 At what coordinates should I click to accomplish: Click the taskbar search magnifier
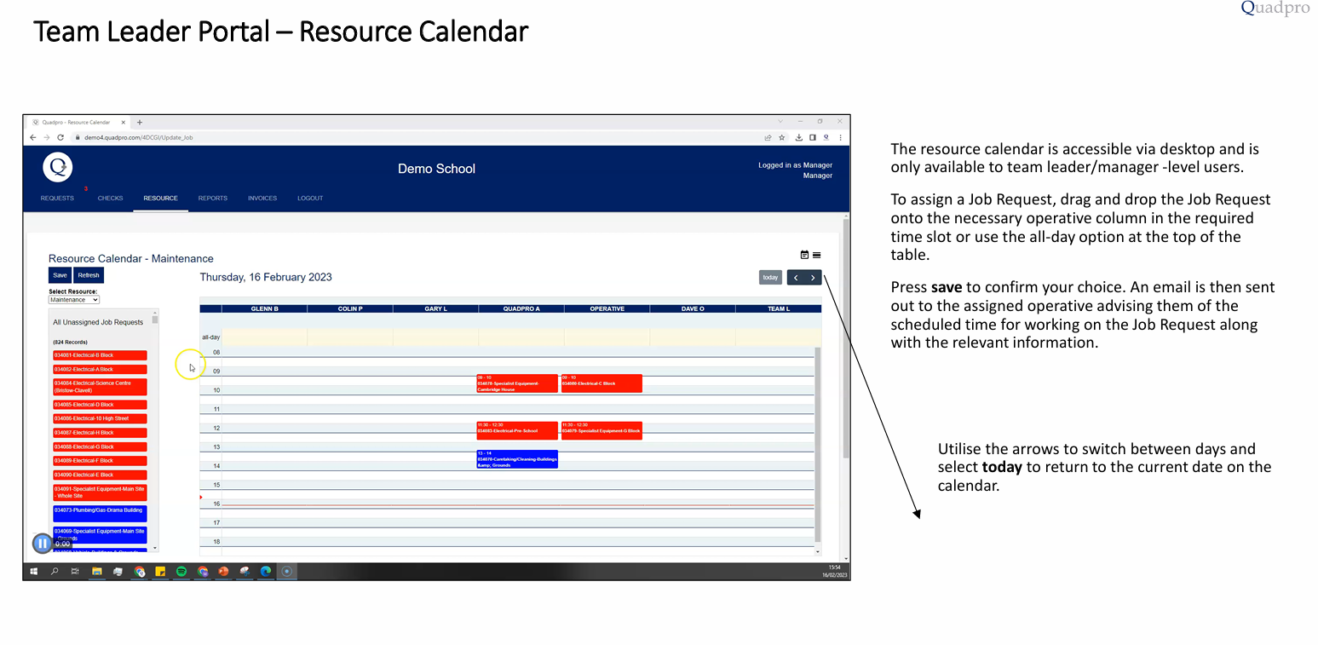click(x=55, y=572)
